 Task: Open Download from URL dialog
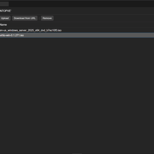pyautogui.click(x=25, y=18)
